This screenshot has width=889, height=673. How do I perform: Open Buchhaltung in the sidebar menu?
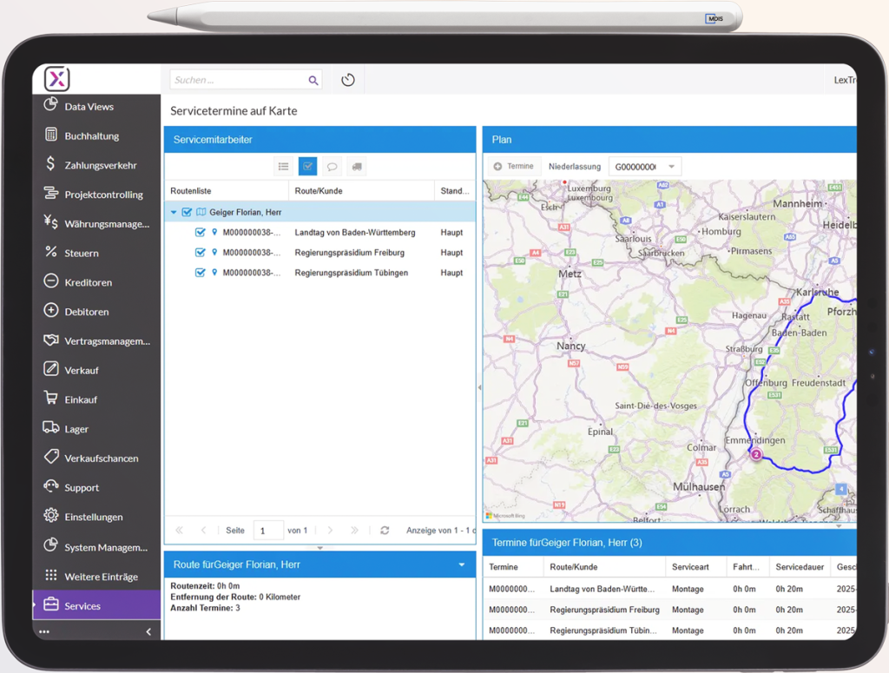pos(91,136)
